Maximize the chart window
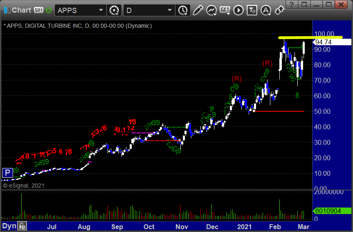Image resolution: width=353 pixels, height=232 pixels. [x=329, y=4]
